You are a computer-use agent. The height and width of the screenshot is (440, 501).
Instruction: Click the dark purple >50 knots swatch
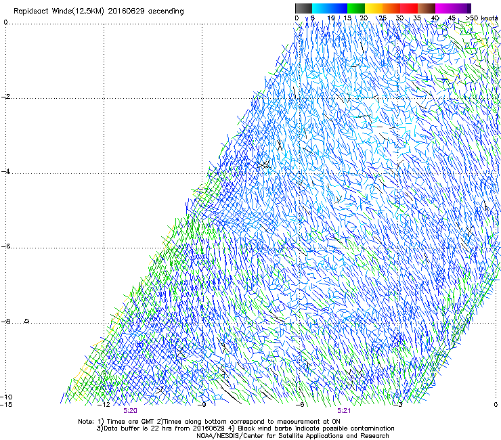pos(469,8)
